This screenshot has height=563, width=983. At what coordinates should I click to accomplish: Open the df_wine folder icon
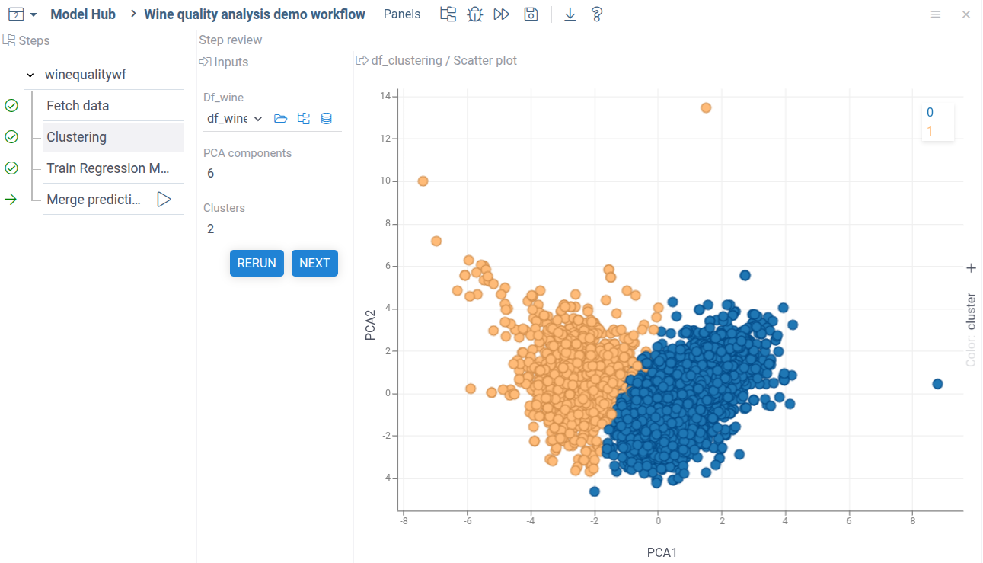coord(280,118)
